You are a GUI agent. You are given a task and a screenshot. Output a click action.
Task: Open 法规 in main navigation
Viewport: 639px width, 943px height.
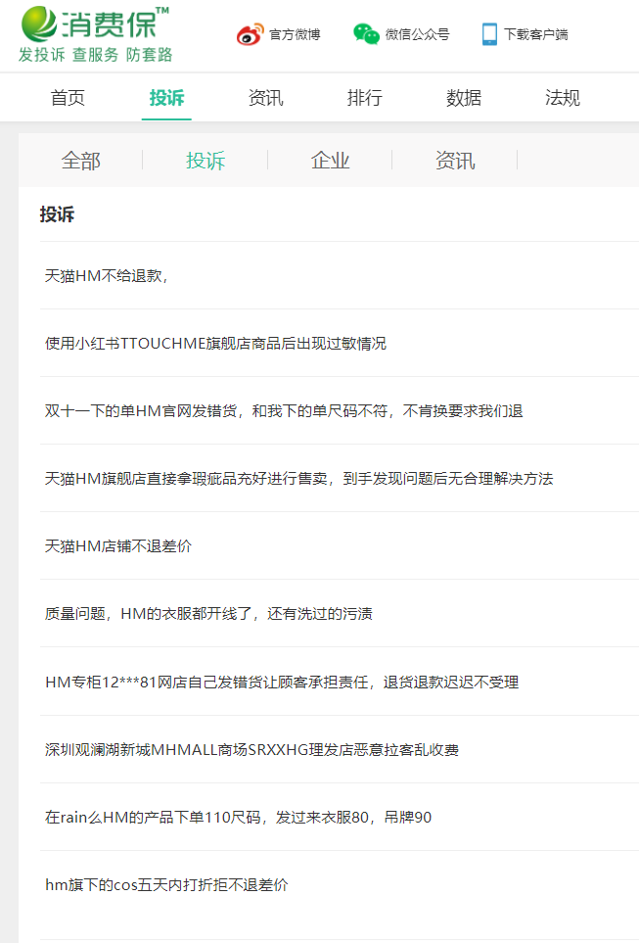point(562,97)
